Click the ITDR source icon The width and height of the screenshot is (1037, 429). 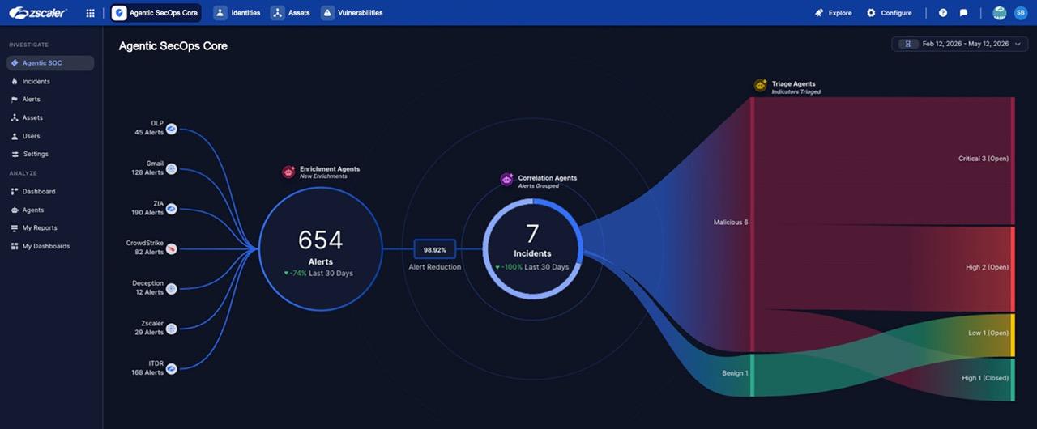172,369
